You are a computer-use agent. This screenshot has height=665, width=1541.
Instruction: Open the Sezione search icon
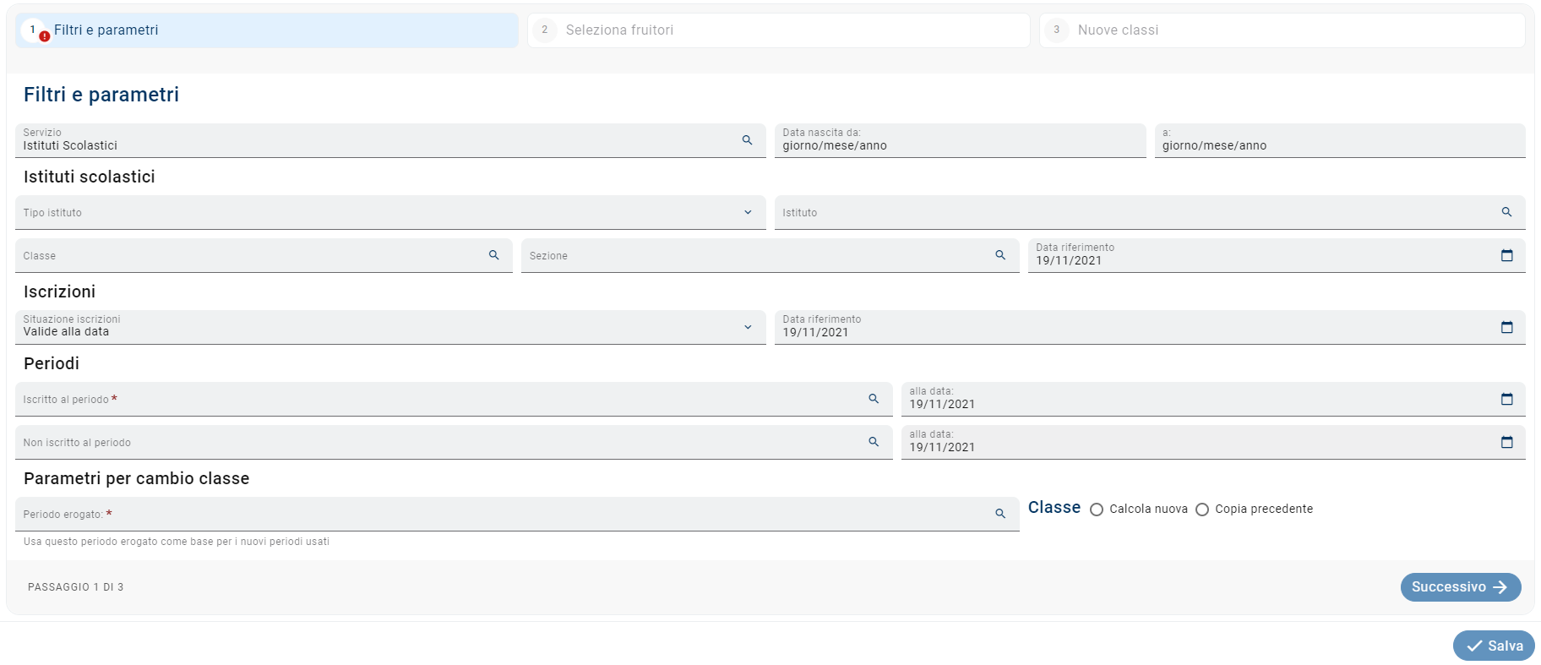(1000, 255)
